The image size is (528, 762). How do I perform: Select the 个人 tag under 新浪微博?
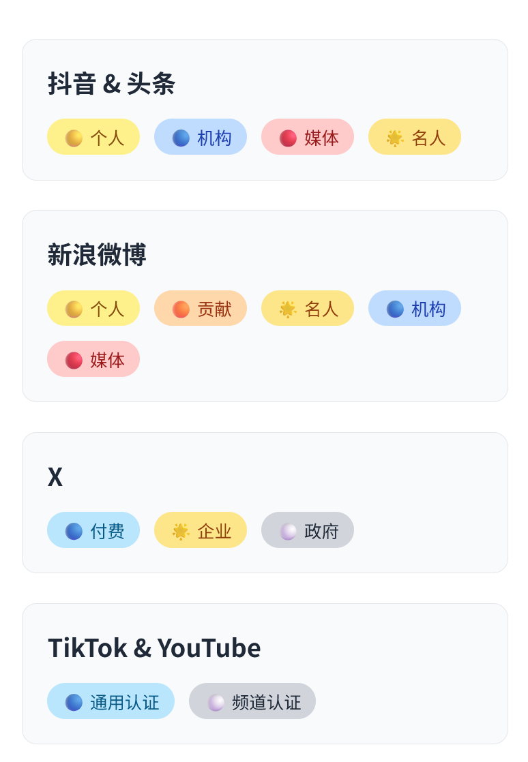(x=93, y=309)
